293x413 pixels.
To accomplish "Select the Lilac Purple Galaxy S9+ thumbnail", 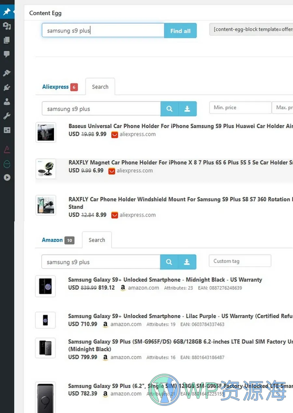I will pos(45,320).
